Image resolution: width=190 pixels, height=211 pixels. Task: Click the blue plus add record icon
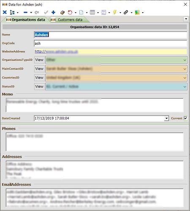tap(53, 12)
